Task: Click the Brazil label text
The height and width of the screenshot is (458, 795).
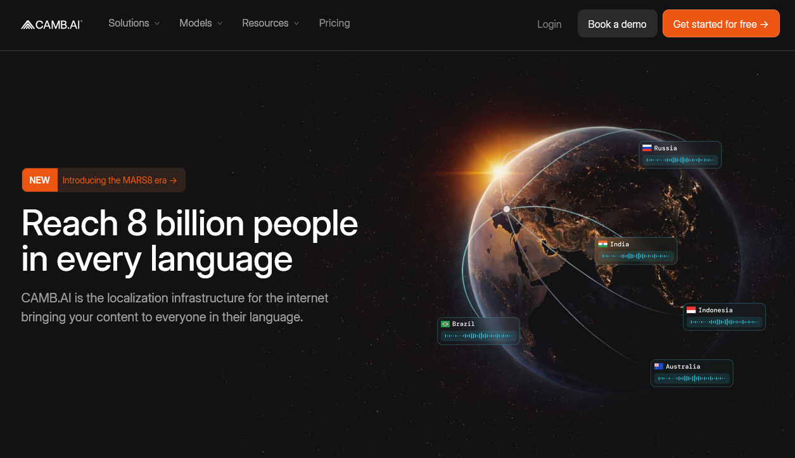Action: [x=464, y=324]
